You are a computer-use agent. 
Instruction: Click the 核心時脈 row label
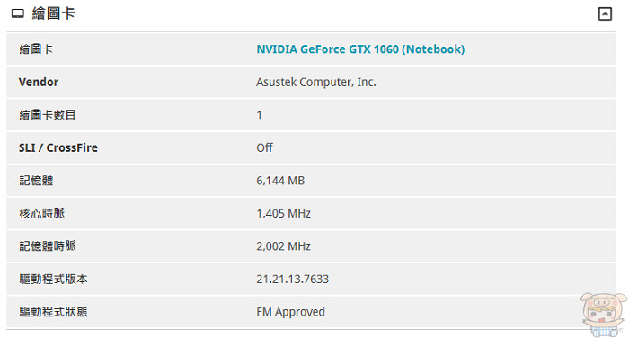41,213
